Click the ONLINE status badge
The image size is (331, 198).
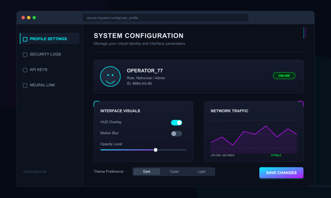point(284,75)
